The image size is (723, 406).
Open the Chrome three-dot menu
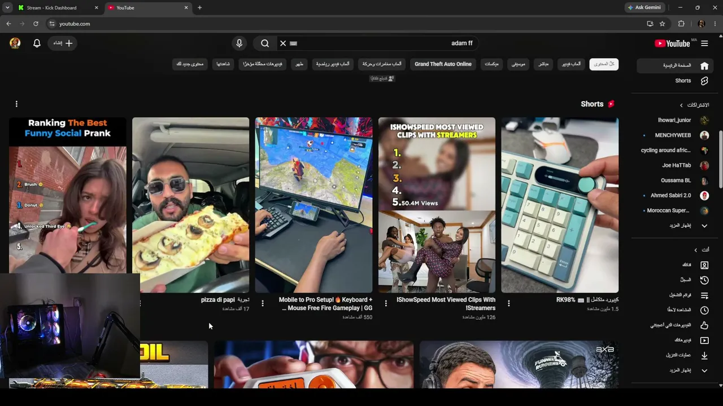tap(715, 24)
